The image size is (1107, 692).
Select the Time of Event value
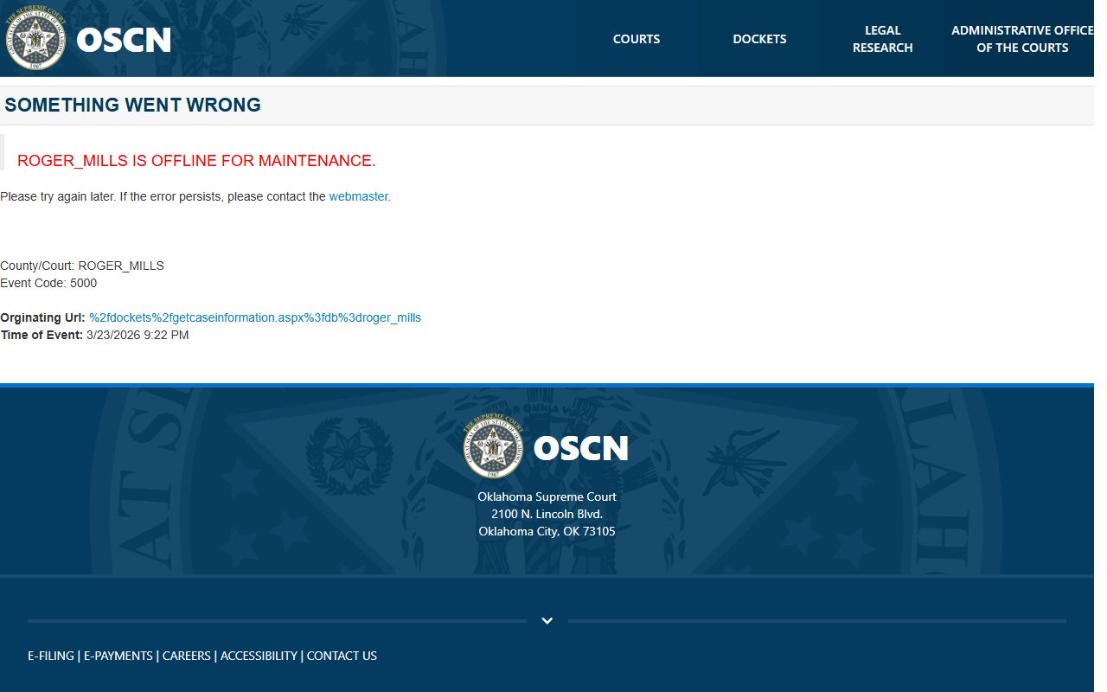(138, 335)
